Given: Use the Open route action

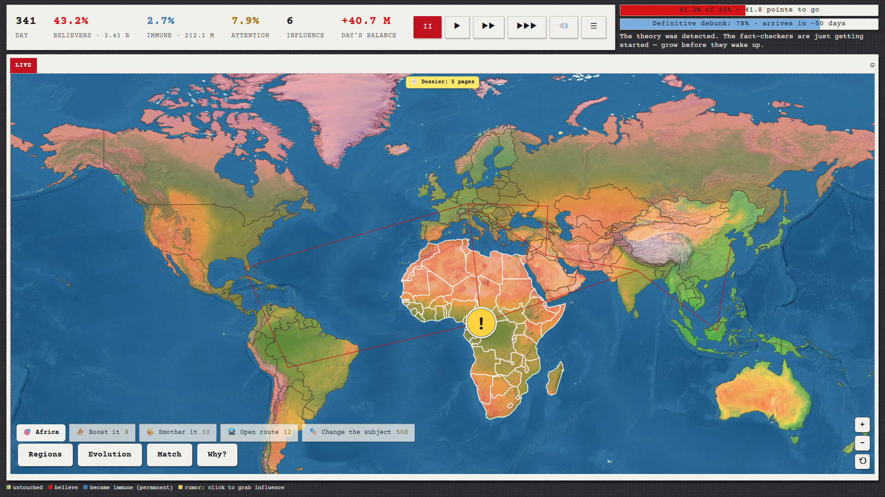Looking at the screenshot, I should (260, 433).
